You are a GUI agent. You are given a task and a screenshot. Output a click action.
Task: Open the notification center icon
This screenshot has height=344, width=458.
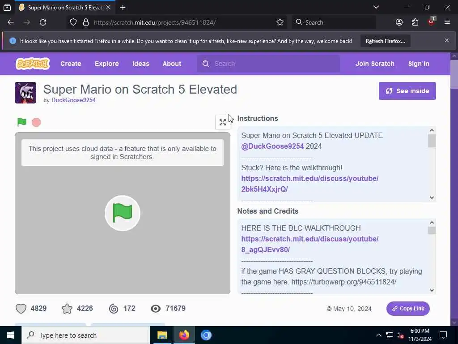[443, 335]
